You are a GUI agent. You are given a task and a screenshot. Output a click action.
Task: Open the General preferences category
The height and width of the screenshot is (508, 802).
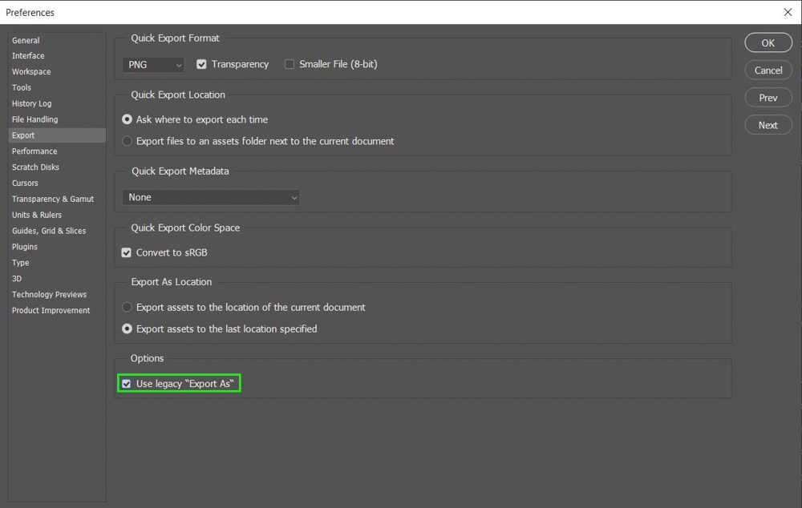(x=26, y=40)
